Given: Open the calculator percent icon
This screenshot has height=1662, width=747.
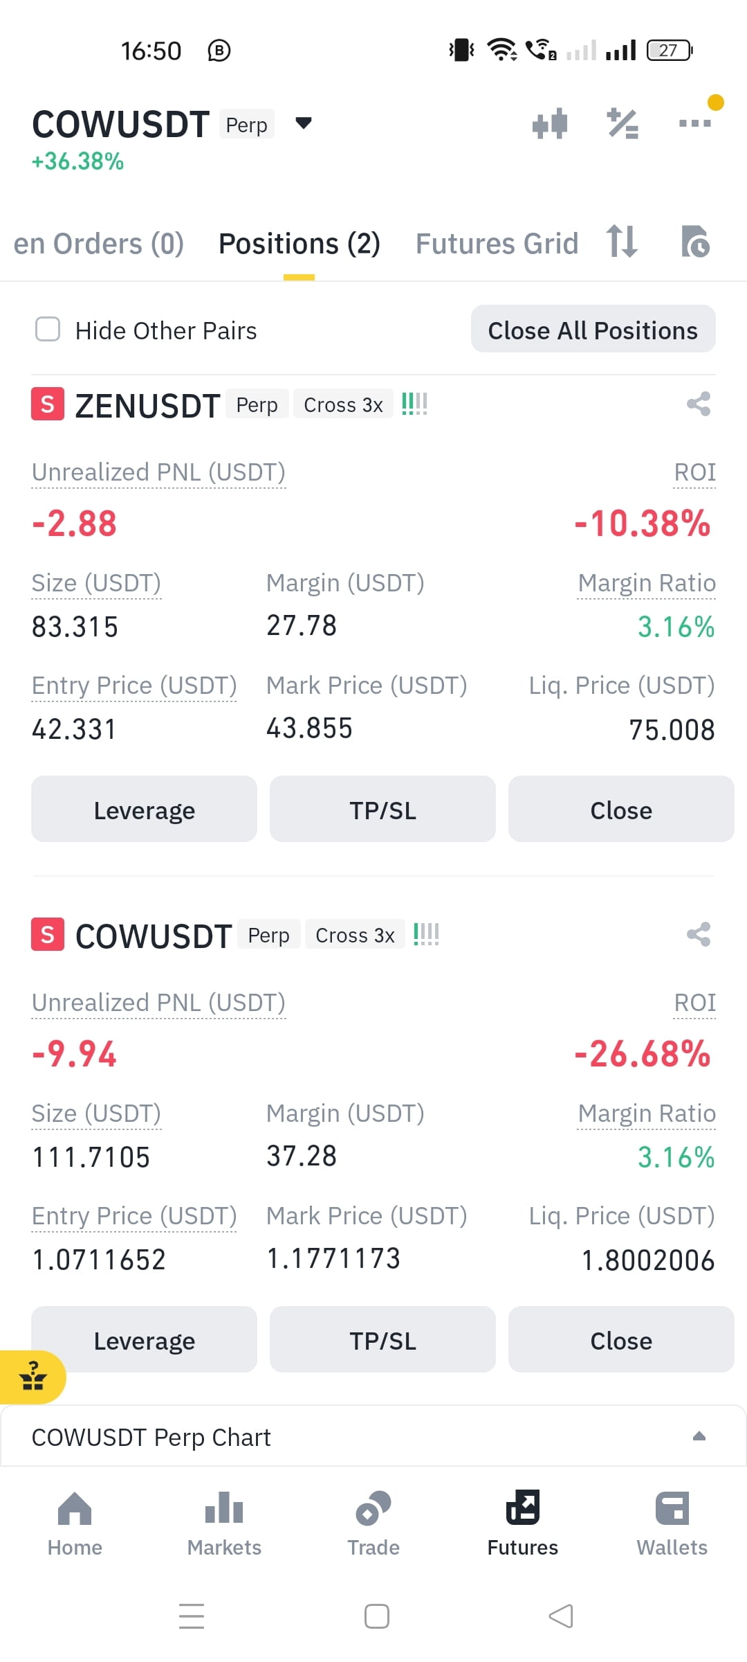Looking at the screenshot, I should pos(622,124).
